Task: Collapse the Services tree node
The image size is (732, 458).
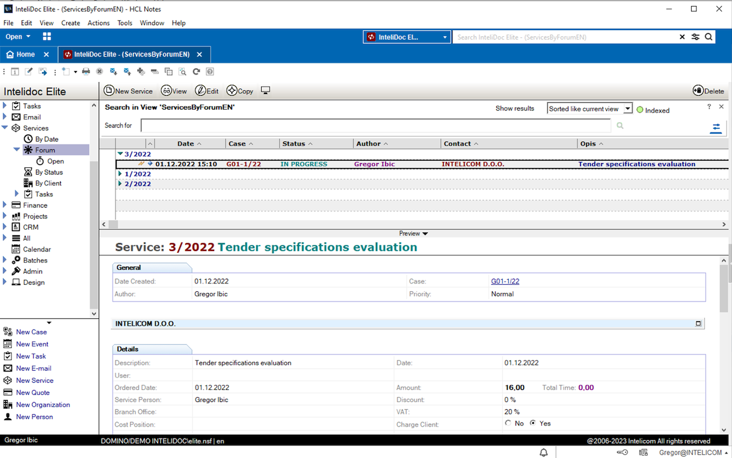Action: click(5, 128)
